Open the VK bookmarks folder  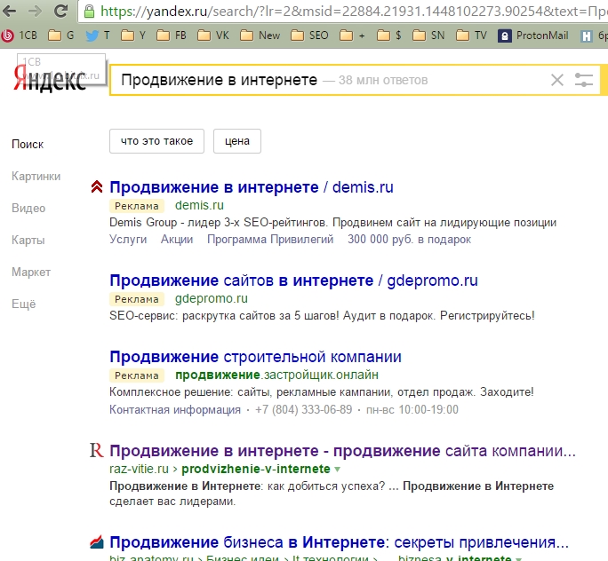pyautogui.click(x=212, y=36)
